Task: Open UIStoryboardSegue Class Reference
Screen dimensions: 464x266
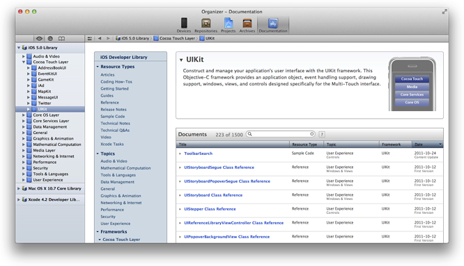Action: pyautogui.click(x=219, y=167)
